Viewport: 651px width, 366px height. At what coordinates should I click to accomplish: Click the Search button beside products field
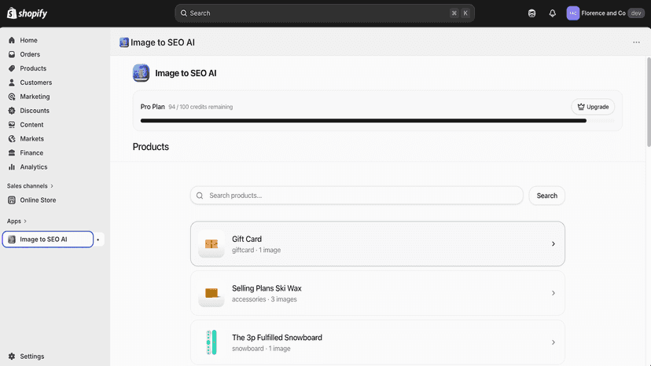click(x=546, y=196)
